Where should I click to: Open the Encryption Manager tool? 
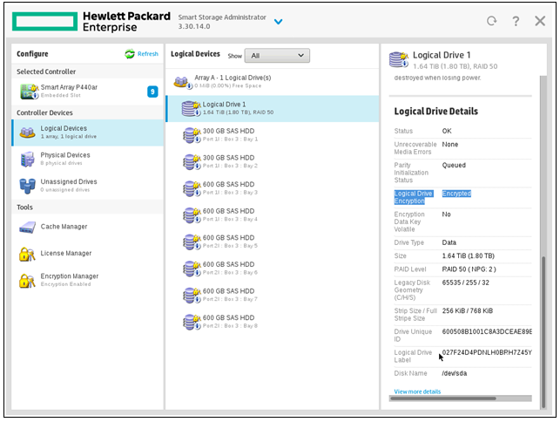tap(87, 280)
